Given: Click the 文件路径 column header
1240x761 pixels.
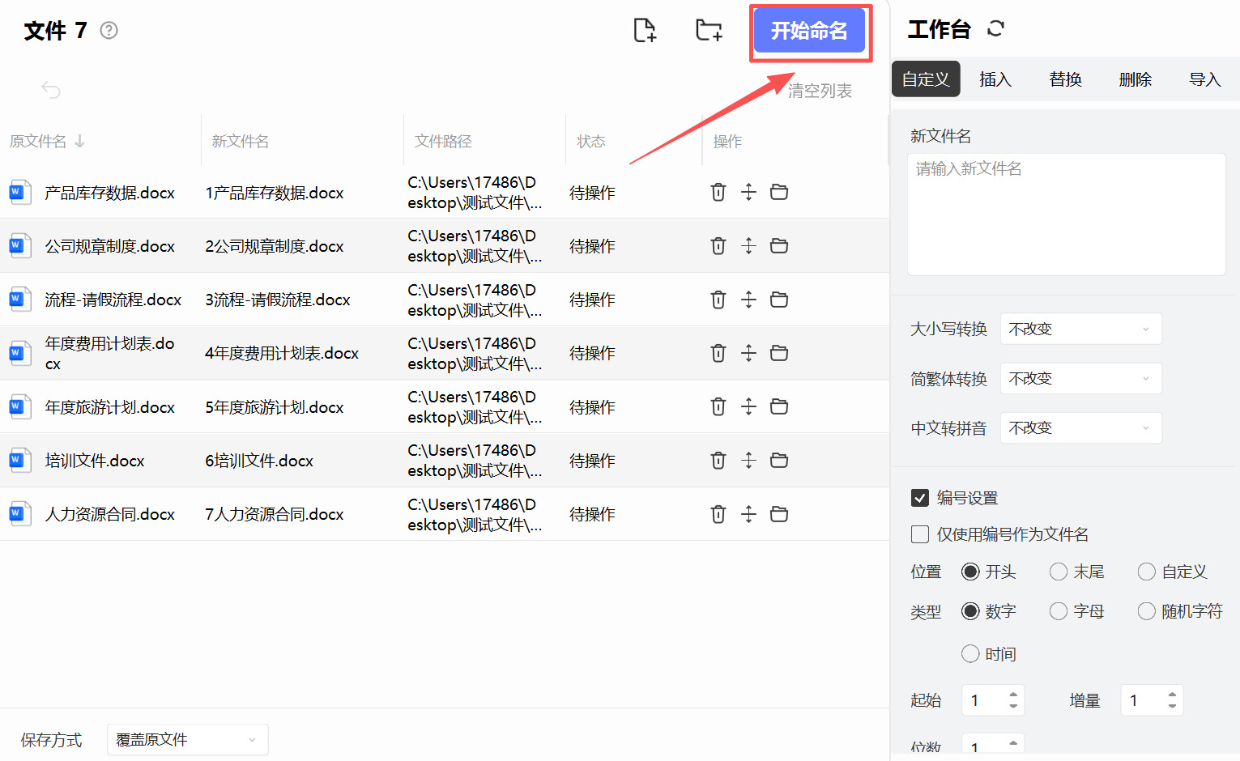Looking at the screenshot, I should coord(443,141).
